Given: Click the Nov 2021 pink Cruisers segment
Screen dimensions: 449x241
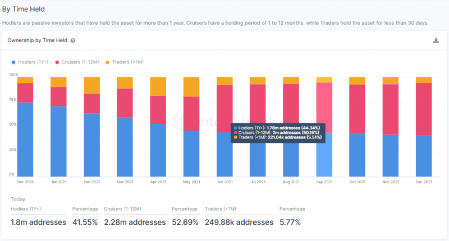Looking at the screenshot, I should [x=391, y=109].
